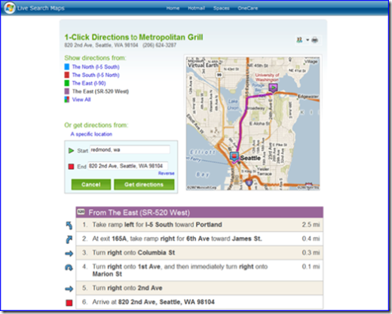Select The South (I-5 North) link
392x314 pixels.
(96, 75)
